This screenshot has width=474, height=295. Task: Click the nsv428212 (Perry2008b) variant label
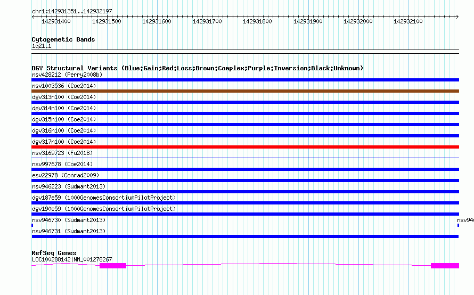tap(67, 75)
